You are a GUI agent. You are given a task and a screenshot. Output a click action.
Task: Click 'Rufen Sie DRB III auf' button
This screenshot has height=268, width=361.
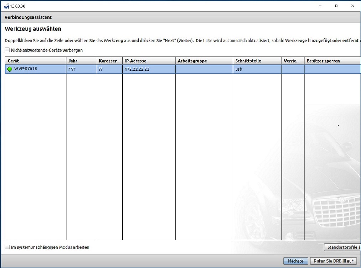(333, 261)
